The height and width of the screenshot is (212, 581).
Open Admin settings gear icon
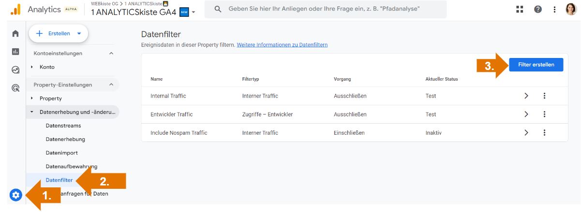16,195
